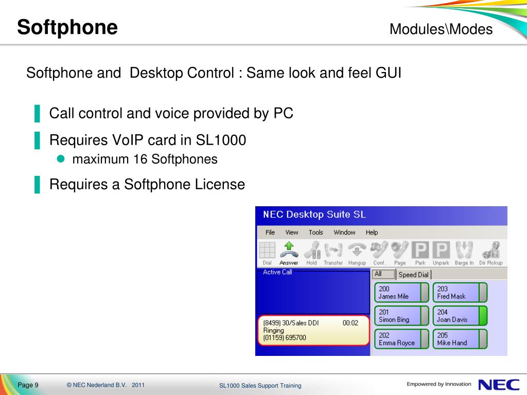
Task: Put call on Hold icon
Action: click(311, 253)
